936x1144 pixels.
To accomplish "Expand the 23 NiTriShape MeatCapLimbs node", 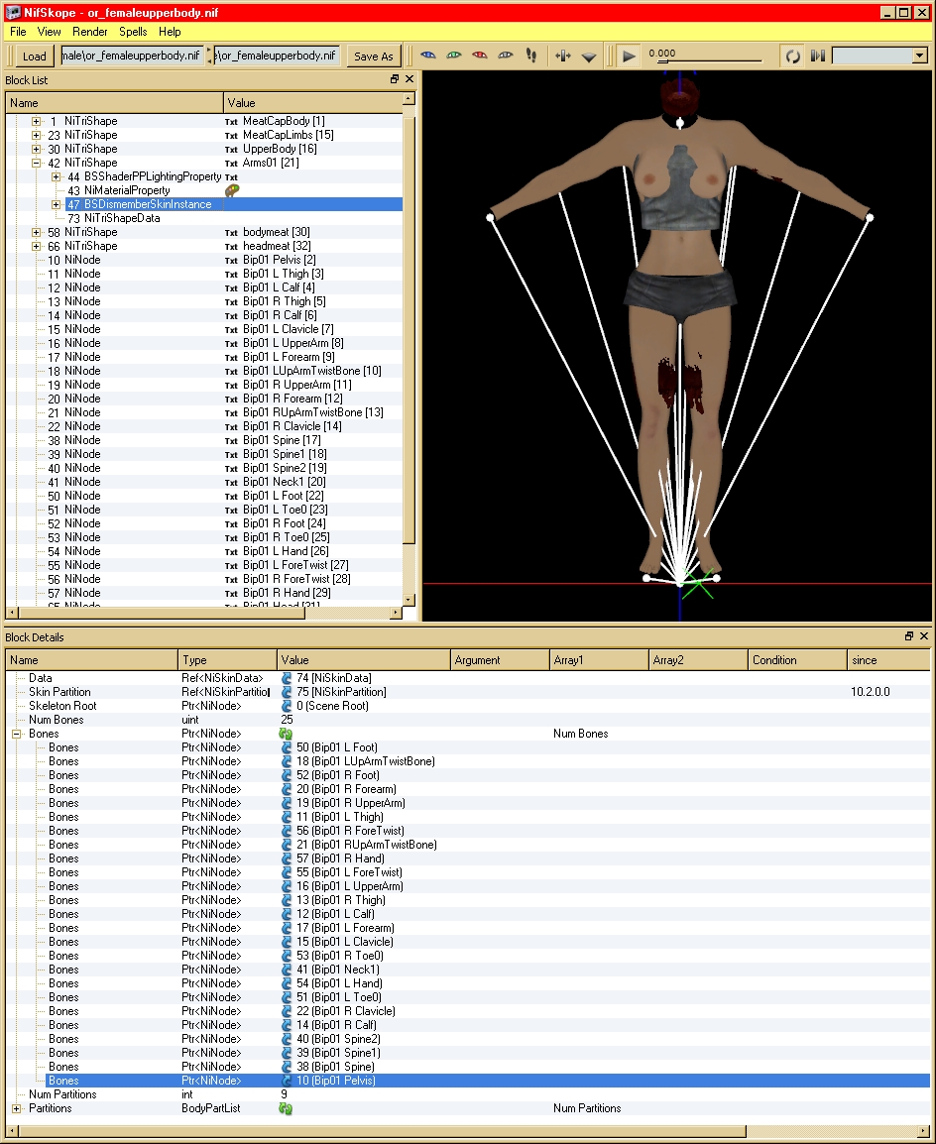I will 36,136.
